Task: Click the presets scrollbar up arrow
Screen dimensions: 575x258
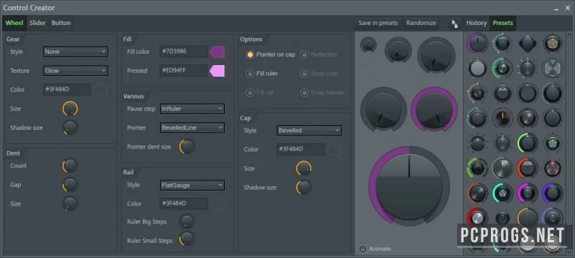Action: click(x=569, y=34)
